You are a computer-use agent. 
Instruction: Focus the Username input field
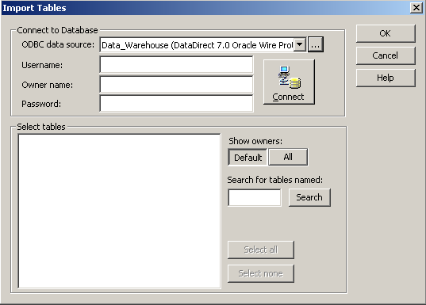[x=176, y=65]
